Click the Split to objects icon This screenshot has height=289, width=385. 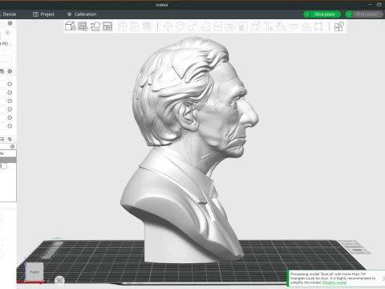(x=123, y=26)
